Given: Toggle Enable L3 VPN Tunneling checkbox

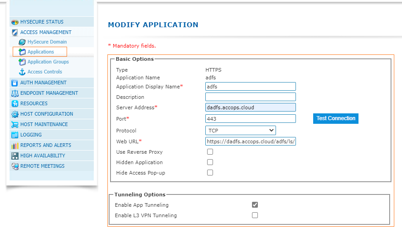Looking at the screenshot, I should tap(255, 215).
